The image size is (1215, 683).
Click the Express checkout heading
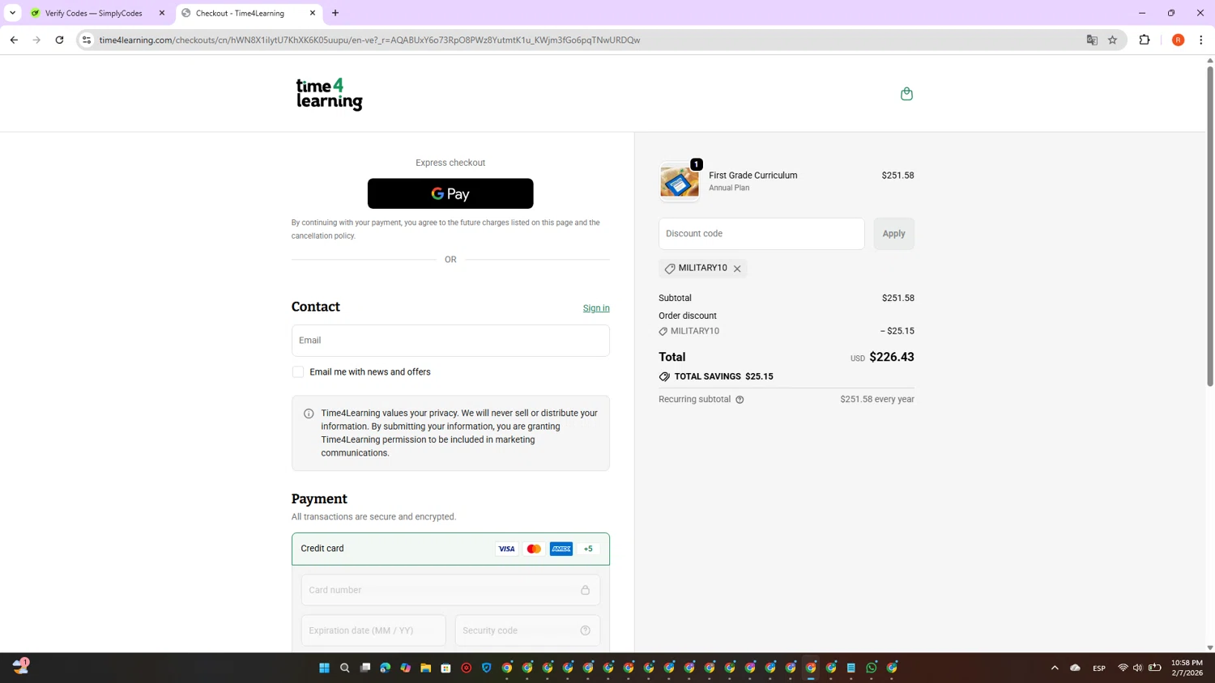pos(450,163)
